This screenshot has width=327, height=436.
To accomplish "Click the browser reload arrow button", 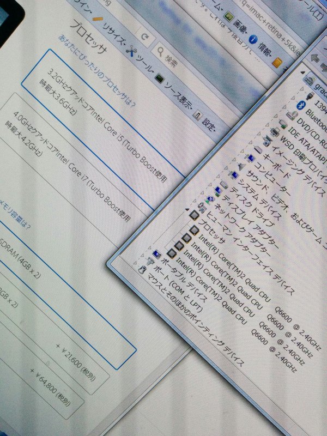I will 144,37.
